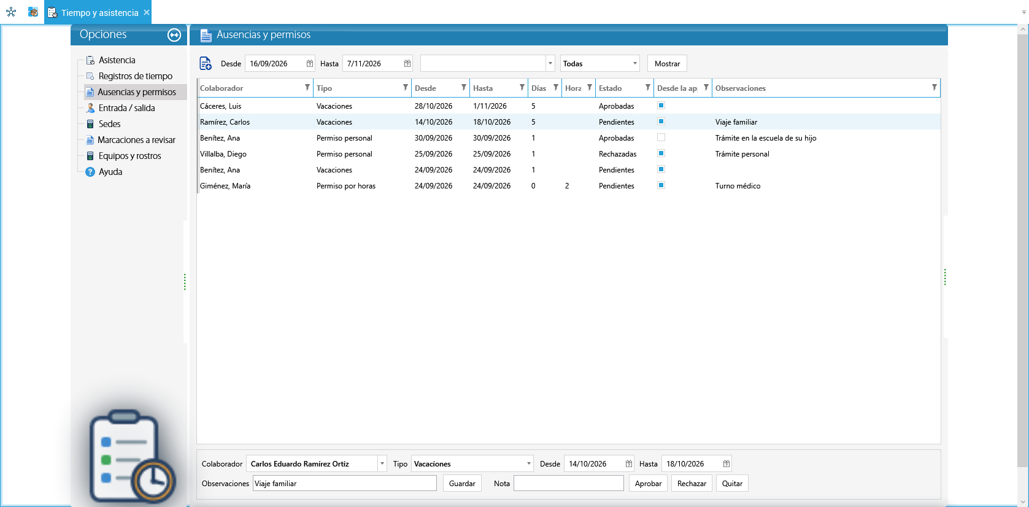Toggle the Opciones panel pin icon
The width and height of the screenshot is (1029, 507).
coord(174,35)
